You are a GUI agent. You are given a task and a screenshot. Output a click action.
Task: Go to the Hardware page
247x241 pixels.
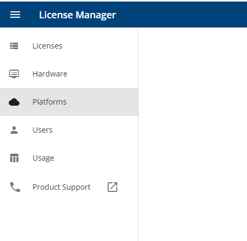pyautogui.click(x=50, y=74)
